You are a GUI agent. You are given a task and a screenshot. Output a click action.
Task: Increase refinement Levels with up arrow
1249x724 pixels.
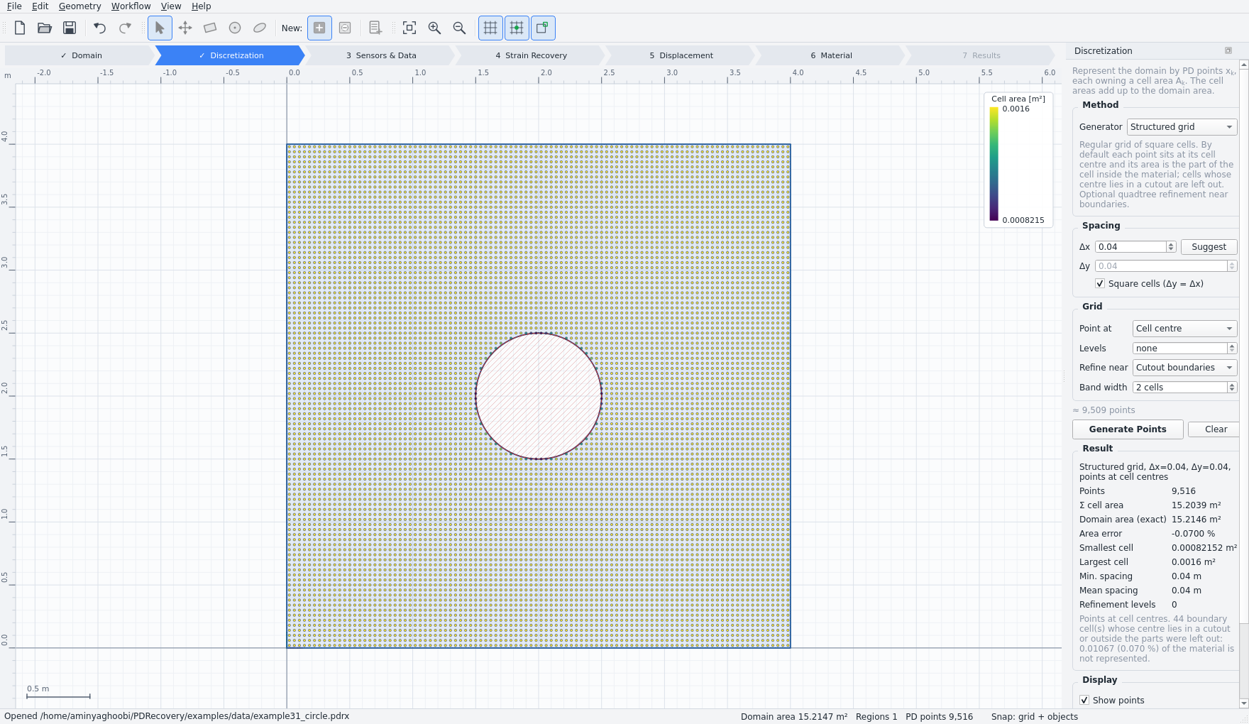point(1232,345)
